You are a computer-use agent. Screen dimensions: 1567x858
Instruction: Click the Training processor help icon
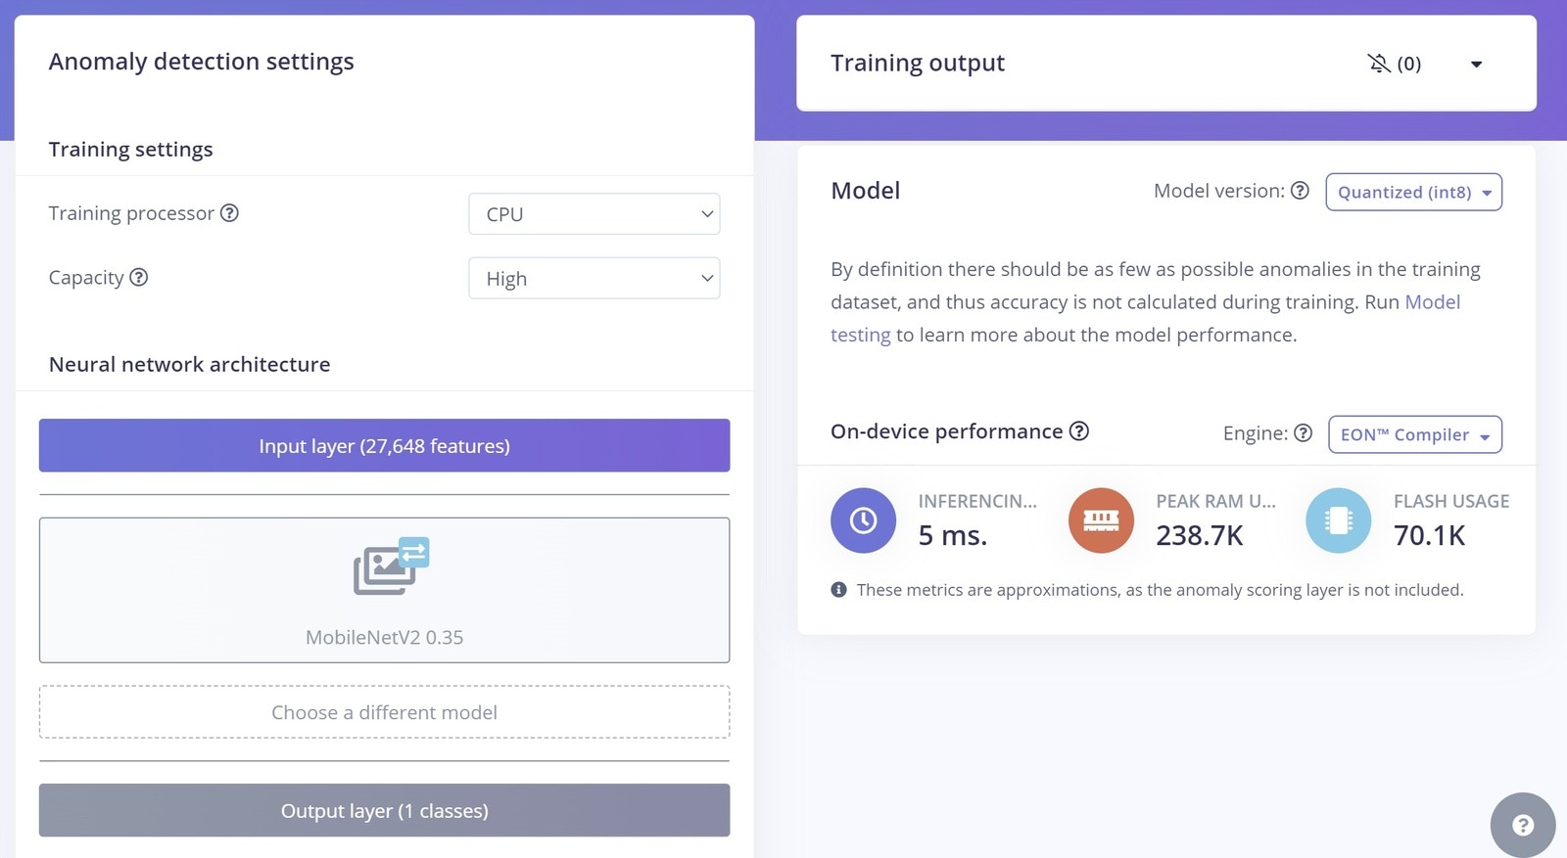(x=229, y=213)
